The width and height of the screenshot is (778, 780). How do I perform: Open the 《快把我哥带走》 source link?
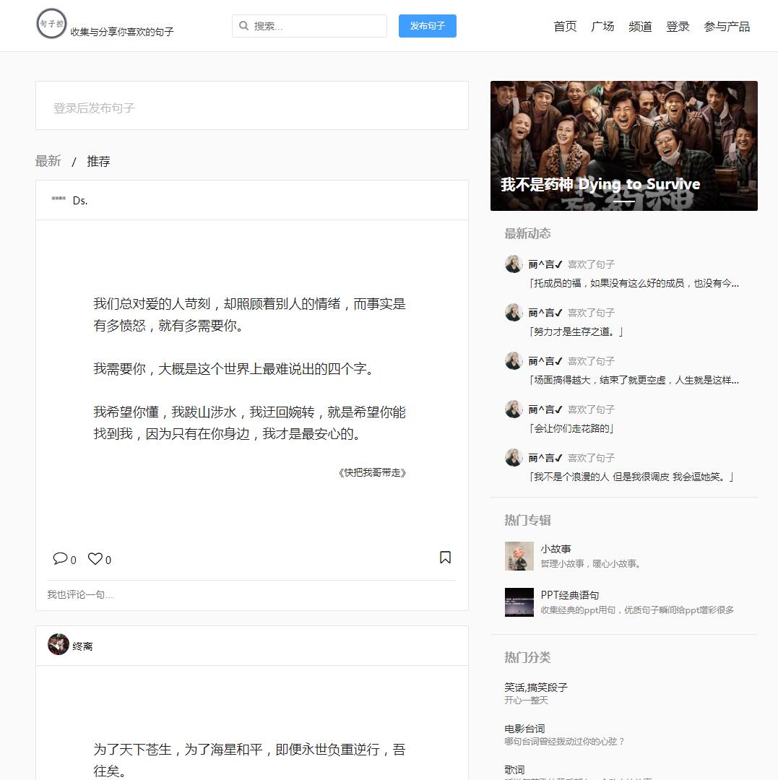point(372,472)
